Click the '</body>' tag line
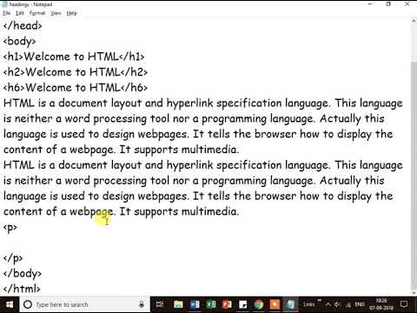Screen dimensions: 417x313 [x=23, y=273]
